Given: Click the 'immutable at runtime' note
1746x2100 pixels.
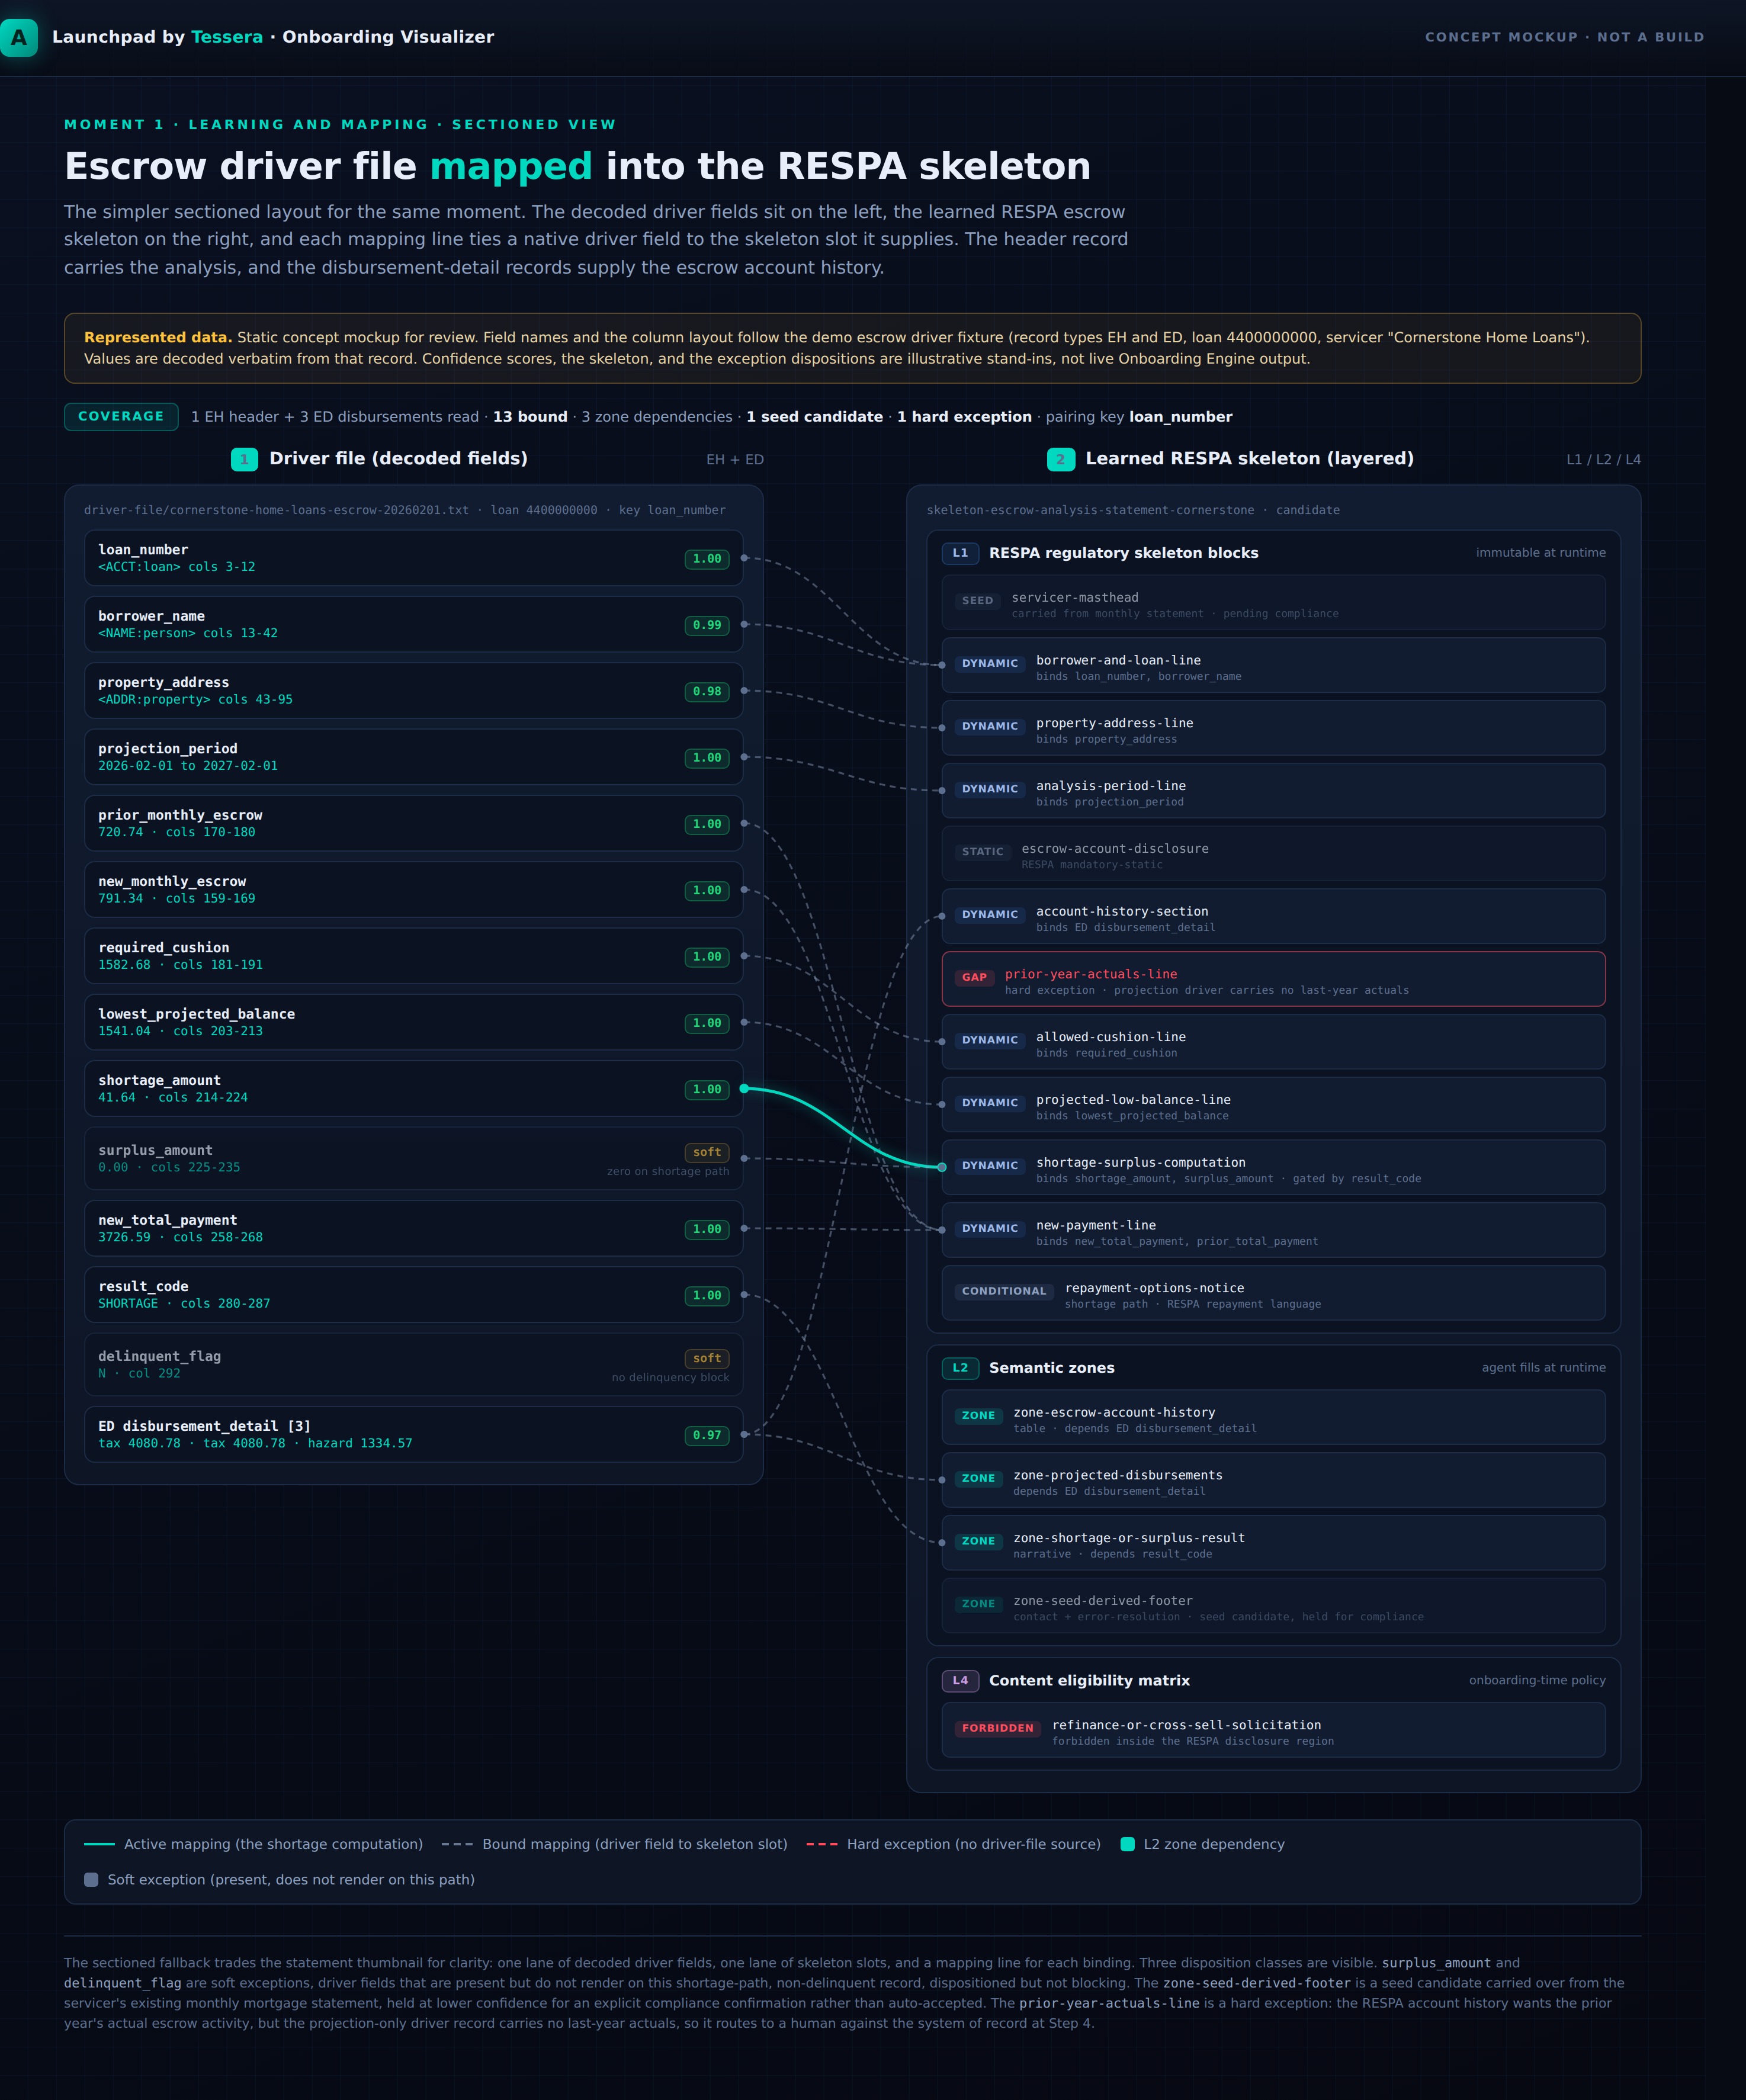Looking at the screenshot, I should click(1541, 553).
